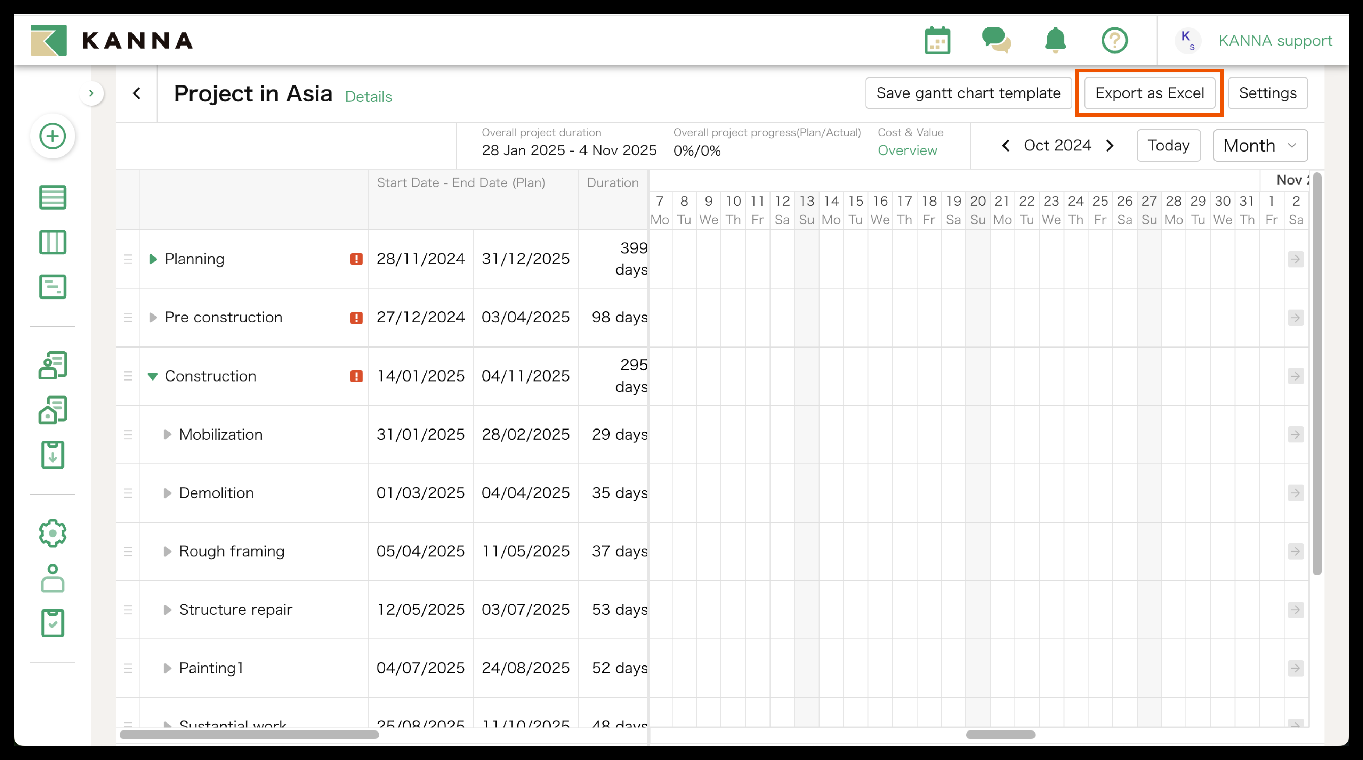The image size is (1363, 760).
Task: Expand the Planning task group
Action: click(153, 259)
